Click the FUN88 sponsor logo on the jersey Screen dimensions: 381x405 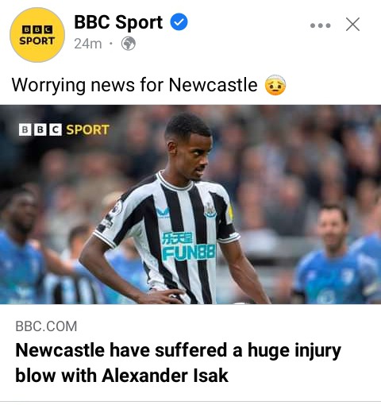(x=189, y=246)
